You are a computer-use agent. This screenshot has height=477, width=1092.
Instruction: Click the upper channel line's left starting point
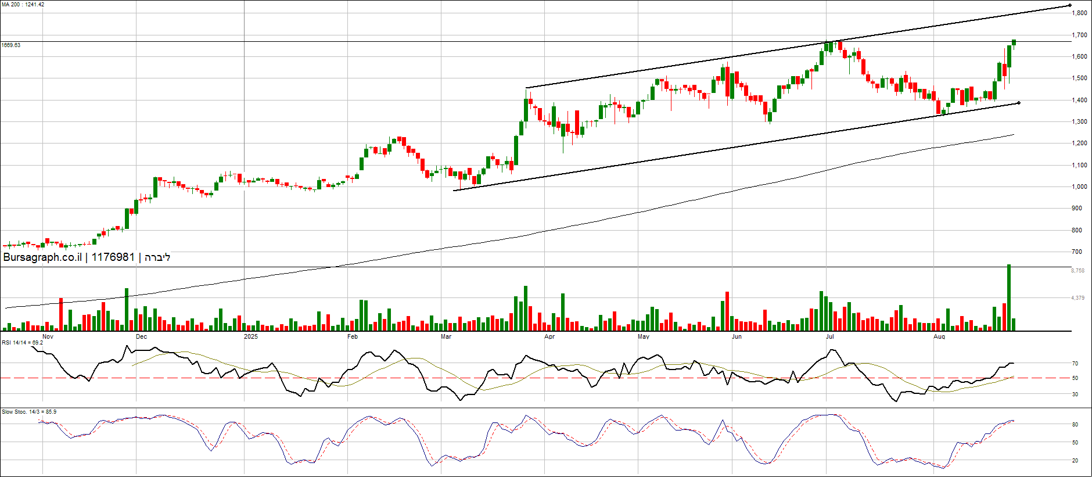[526, 88]
